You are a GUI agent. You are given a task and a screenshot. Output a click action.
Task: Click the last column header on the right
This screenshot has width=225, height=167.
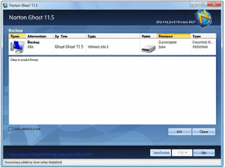click(x=203, y=36)
